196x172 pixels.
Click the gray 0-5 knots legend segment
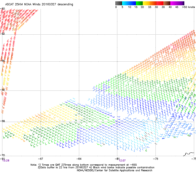coord(119,3)
